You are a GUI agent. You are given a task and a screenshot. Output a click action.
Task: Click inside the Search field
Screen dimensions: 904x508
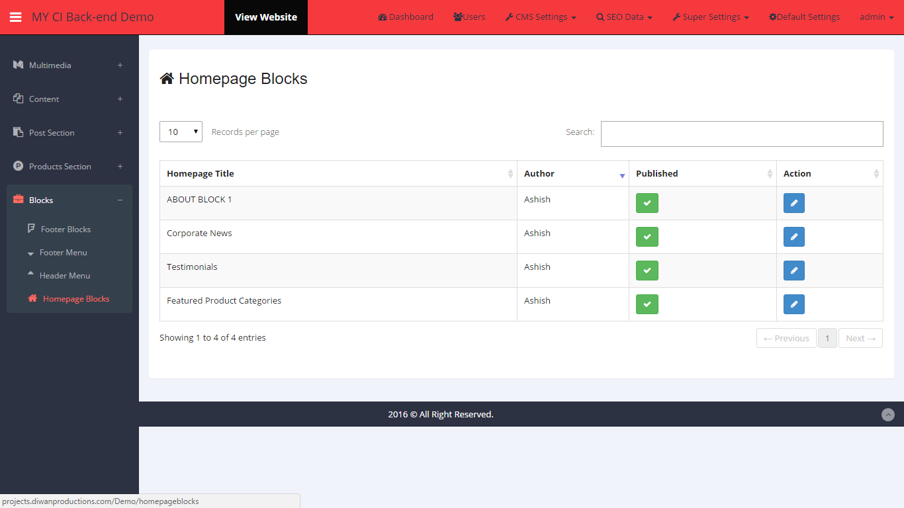pyautogui.click(x=741, y=134)
